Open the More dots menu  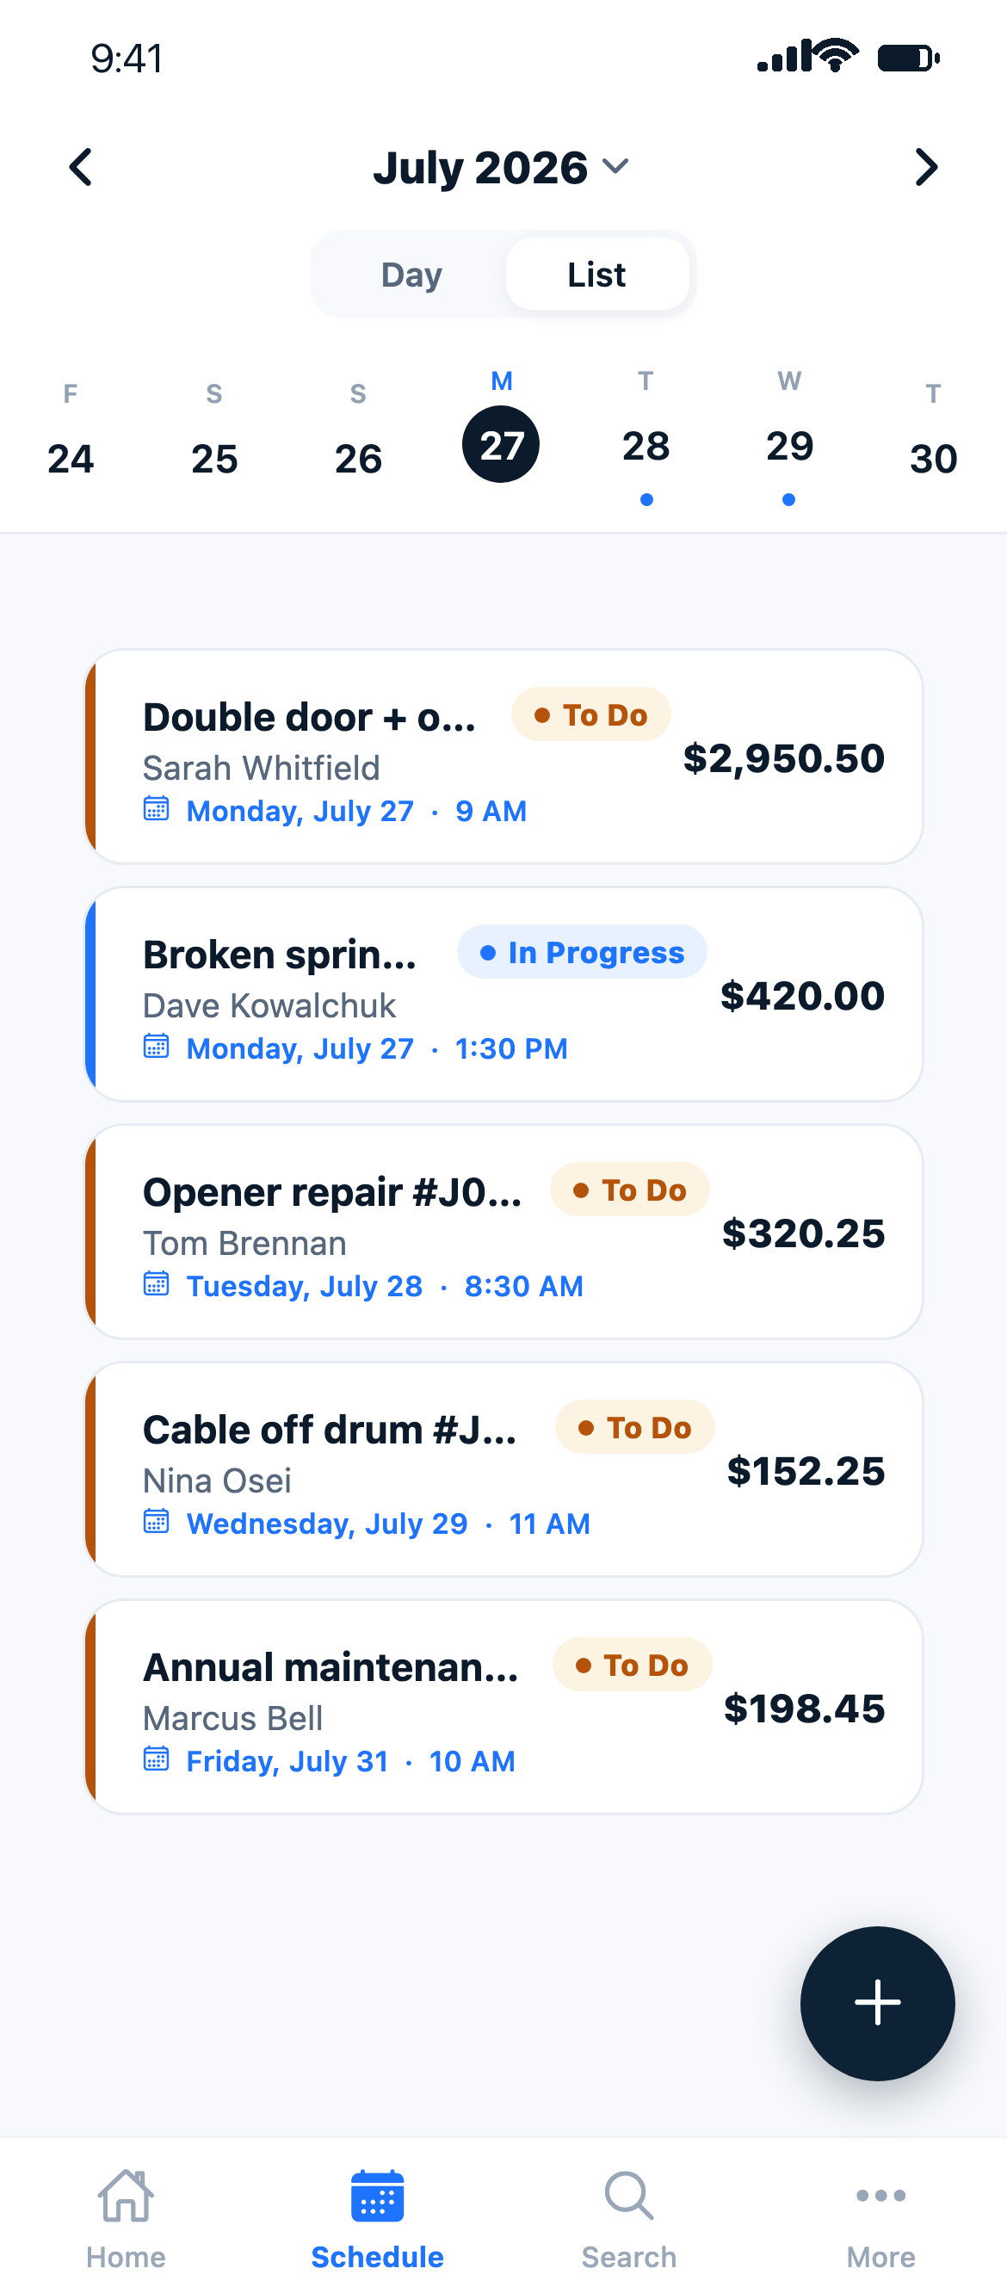click(x=880, y=2195)
